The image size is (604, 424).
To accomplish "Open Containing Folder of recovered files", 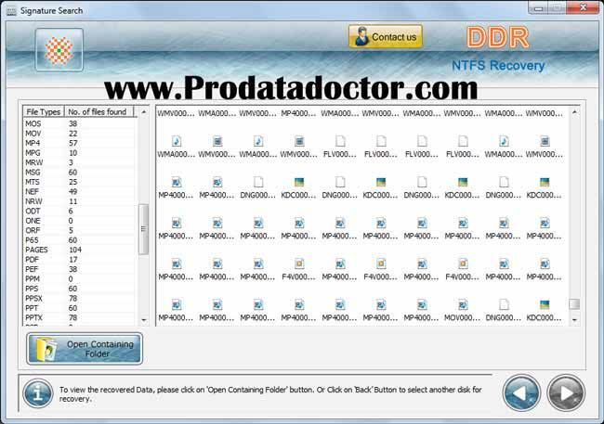I will [x=85, y=349].
